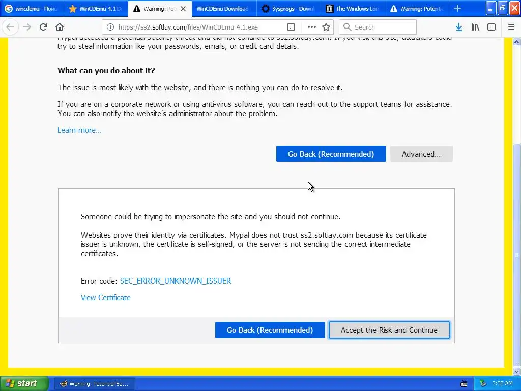Click the browser Back arrow button
Image resolution: width=521 pixels, height=391 pixels.
tap(10, 27)
